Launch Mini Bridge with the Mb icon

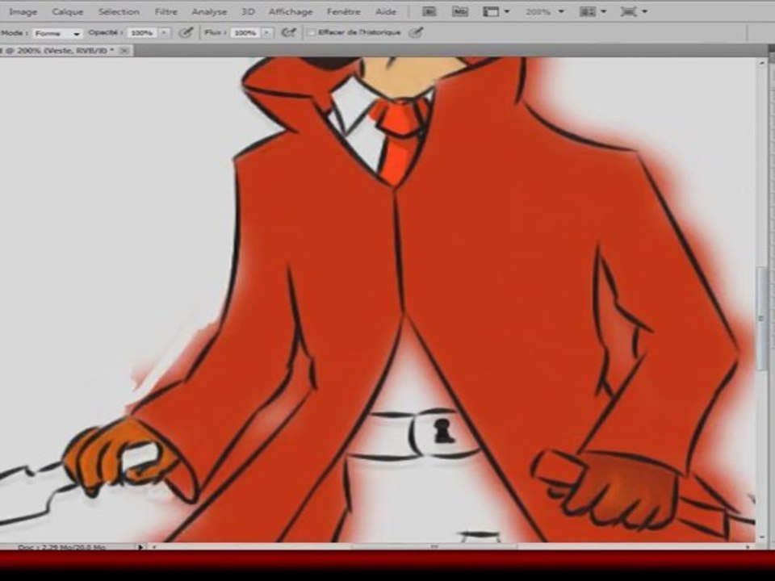tap(460, 12)
